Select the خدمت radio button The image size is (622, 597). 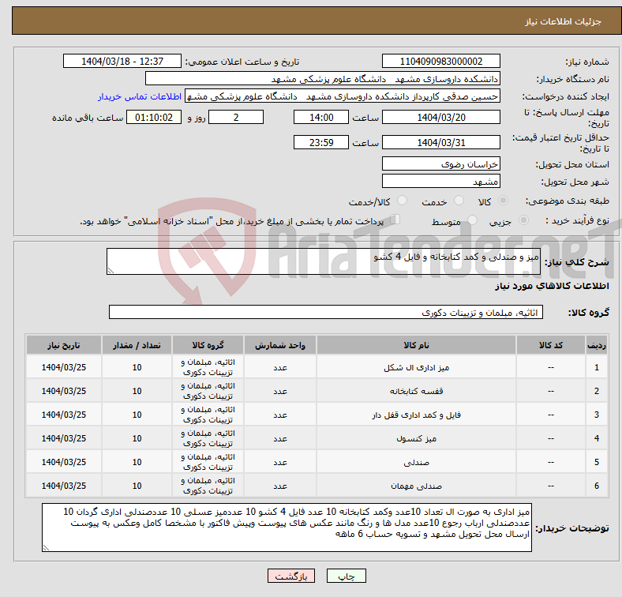click(x=459, y=201)
